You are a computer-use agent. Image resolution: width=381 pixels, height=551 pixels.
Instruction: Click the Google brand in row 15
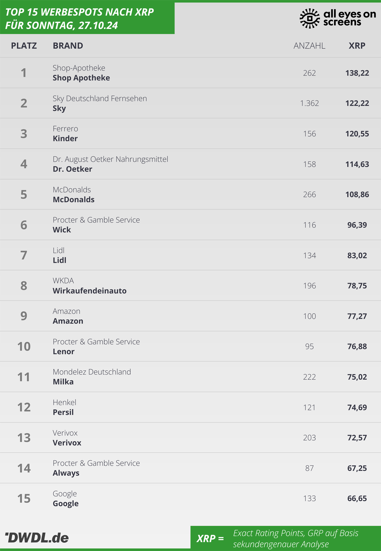pyautogui.click(x=66, y=504)
